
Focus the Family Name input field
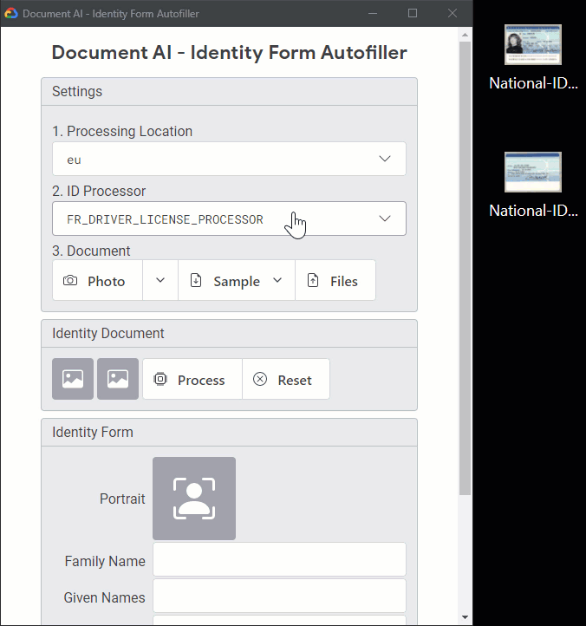(279, 559)
